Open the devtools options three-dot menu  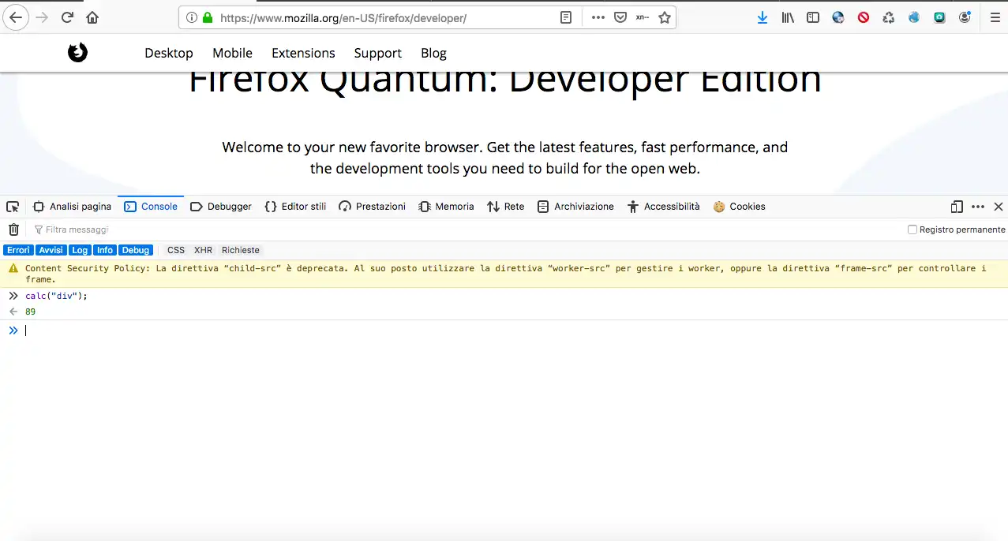(x=978, y=207)
